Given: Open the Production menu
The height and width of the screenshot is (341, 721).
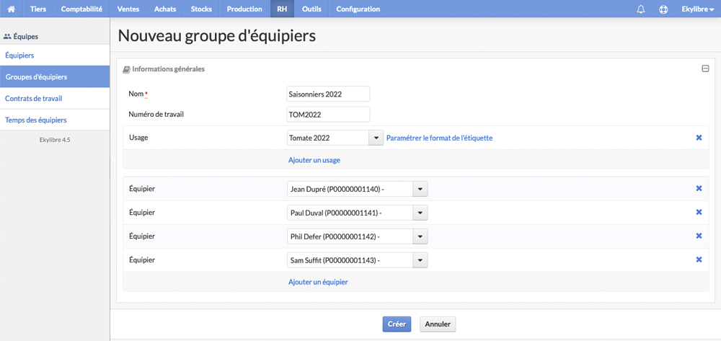Looking at the screenshot, I should tap(244, 9).
